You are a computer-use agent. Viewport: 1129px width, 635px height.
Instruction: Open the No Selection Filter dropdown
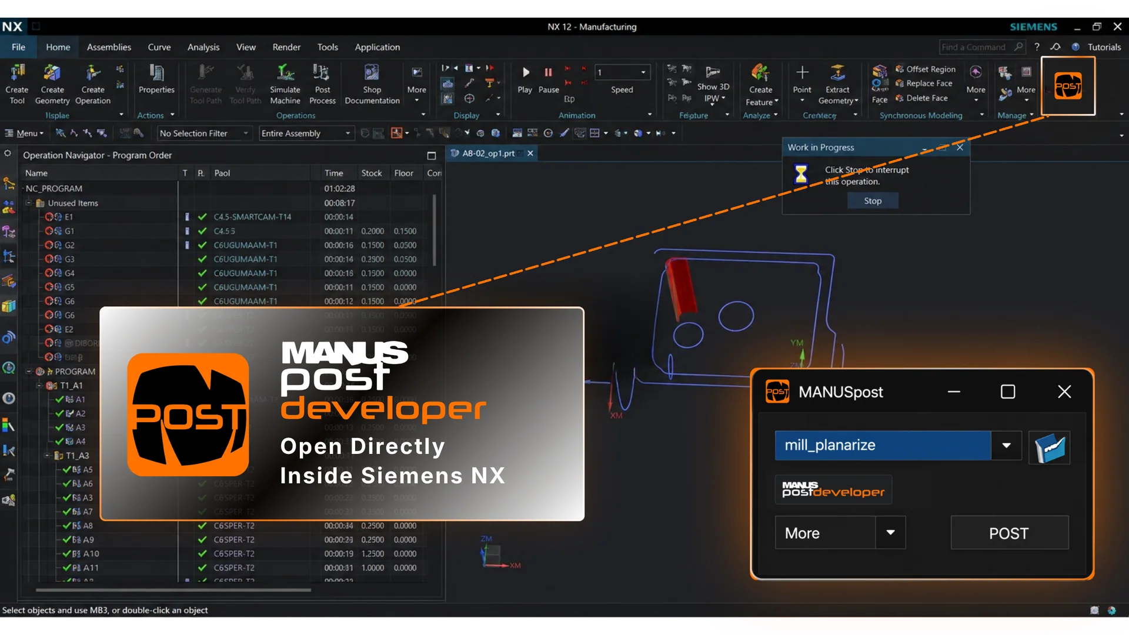coord(205,133)
